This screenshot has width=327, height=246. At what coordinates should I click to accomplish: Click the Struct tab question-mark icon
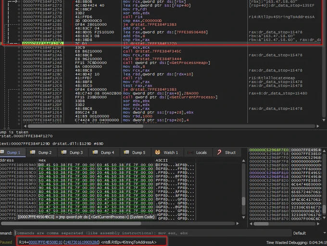tap(219, 152)
